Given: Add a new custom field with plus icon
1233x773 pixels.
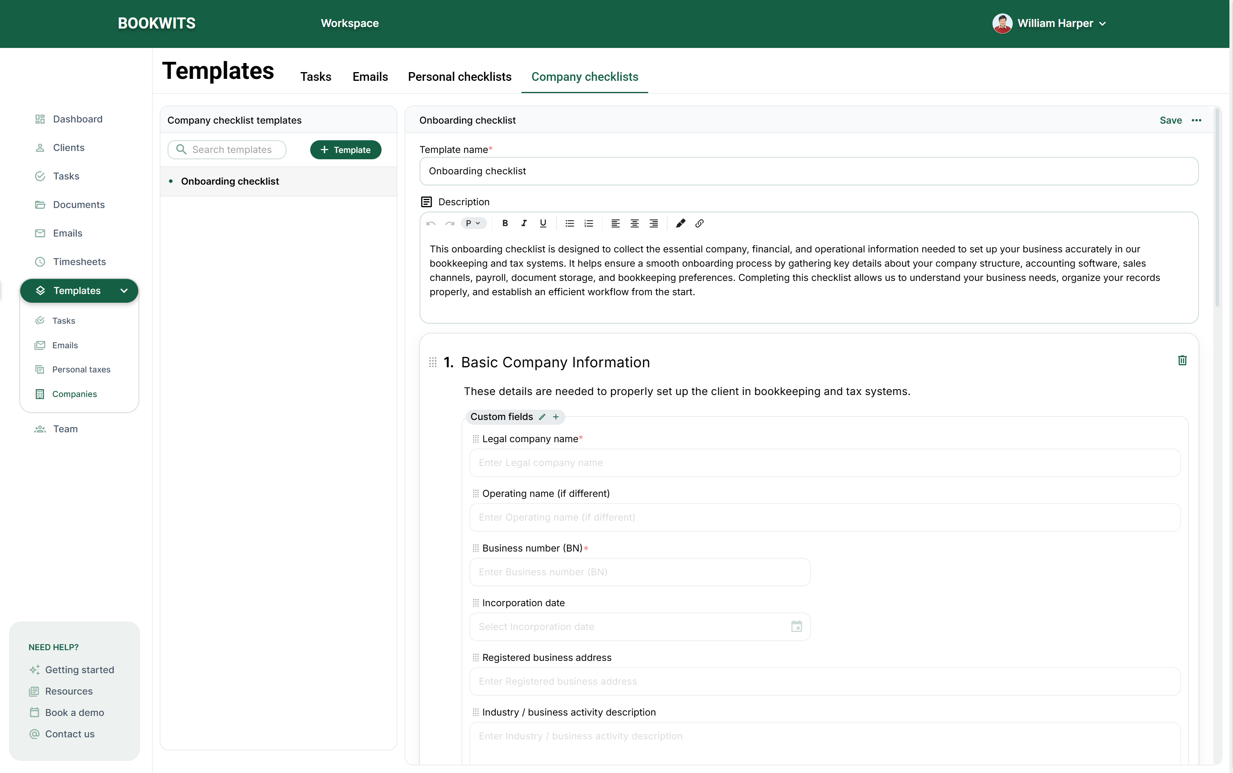Looking at the screenshot, I should [555, 417].
